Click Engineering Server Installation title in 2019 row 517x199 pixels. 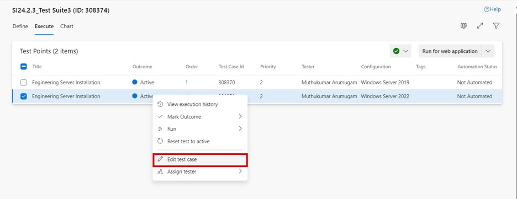point(66,83)
